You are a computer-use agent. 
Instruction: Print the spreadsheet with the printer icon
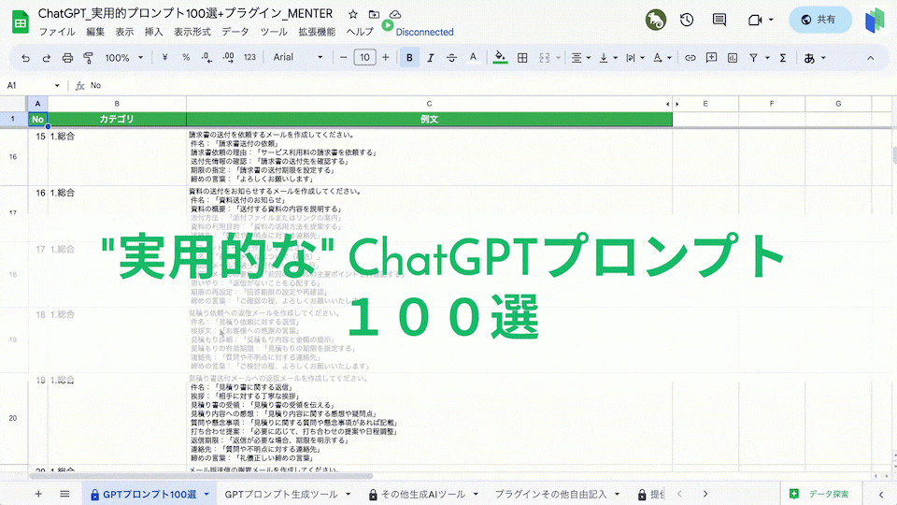coord(67,58)
